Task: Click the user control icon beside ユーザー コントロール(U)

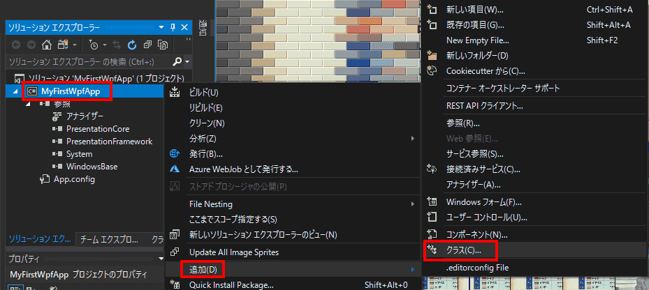Action: point(432,217)
